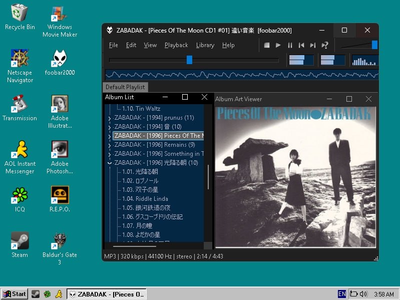Click the status bar playback info text
Screen dimensions: 400x300
tap(164, 256)
